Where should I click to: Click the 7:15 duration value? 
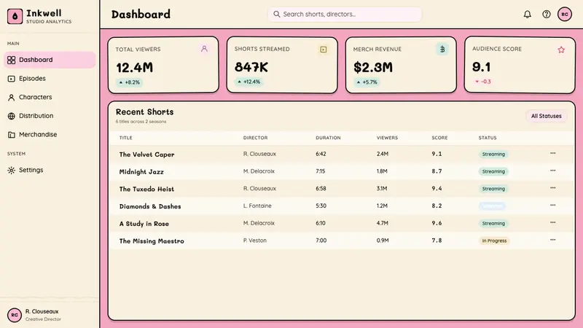tap(320, 171)
